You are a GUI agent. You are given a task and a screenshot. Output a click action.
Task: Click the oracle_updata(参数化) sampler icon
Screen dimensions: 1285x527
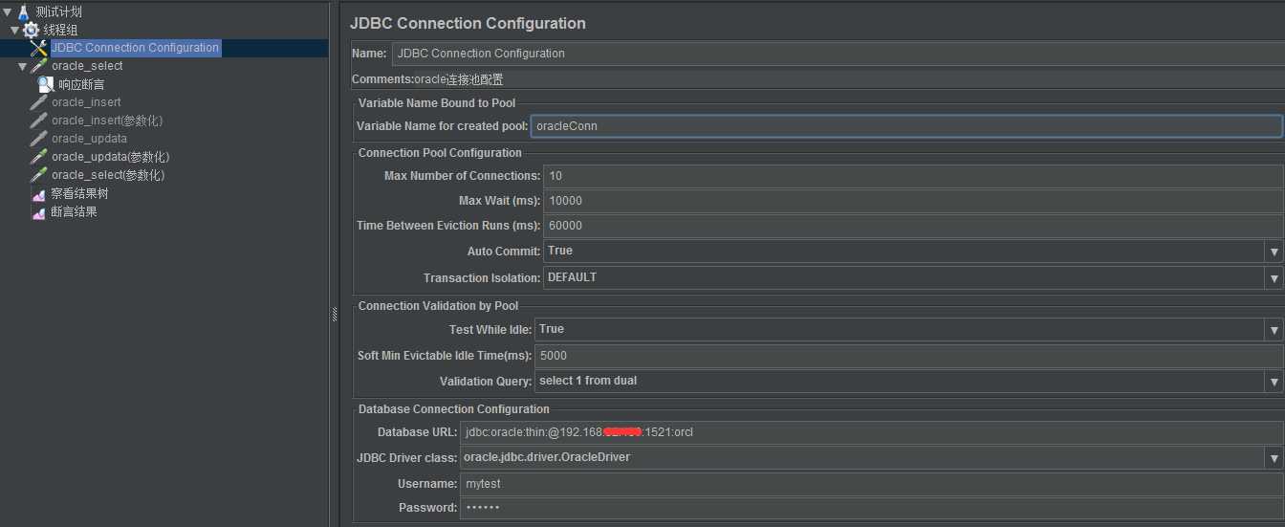pyautogui.click(x=38, y=157)
